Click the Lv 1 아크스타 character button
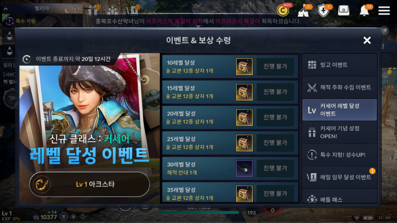Viewport: 397px width, 223px height. (89, 184)
